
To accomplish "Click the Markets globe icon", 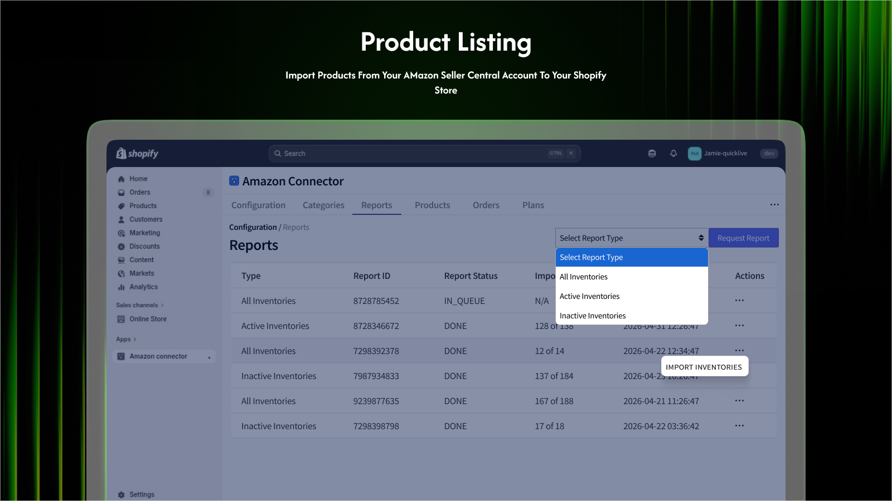I will click(x=121, y=273).
